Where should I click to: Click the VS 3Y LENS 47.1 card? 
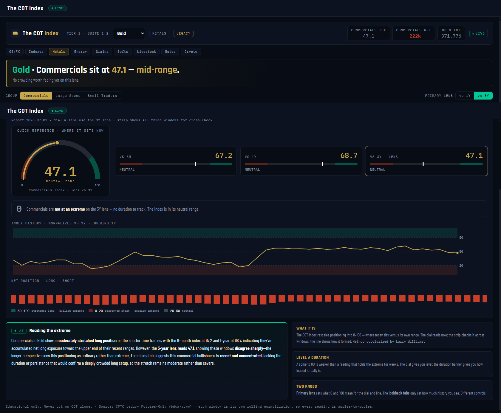coord(426,161)
